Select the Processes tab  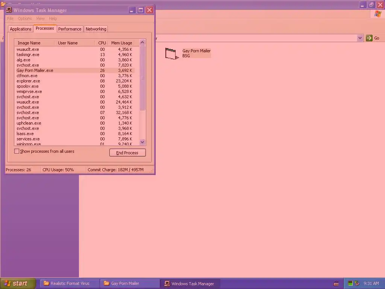(45, 28)
